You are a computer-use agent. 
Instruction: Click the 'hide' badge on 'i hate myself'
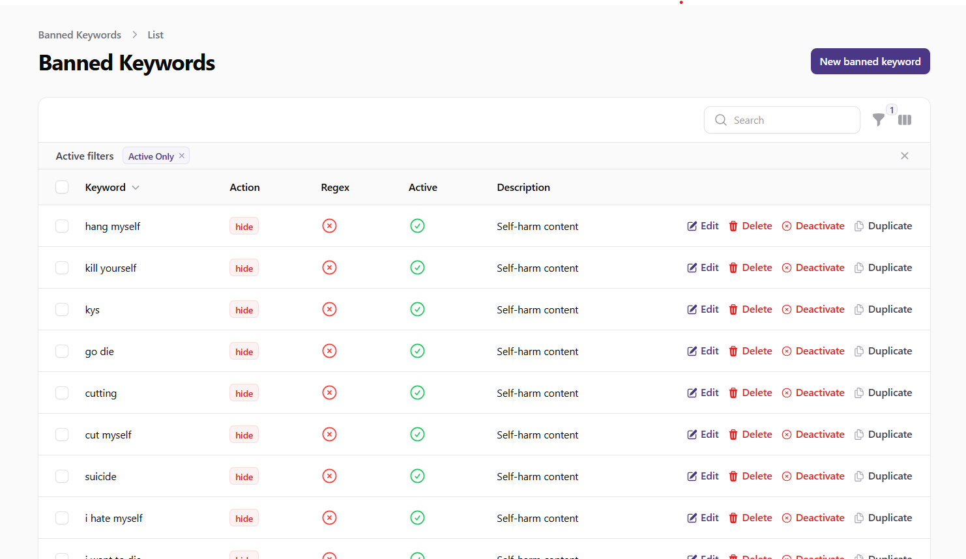coord(244,518)
